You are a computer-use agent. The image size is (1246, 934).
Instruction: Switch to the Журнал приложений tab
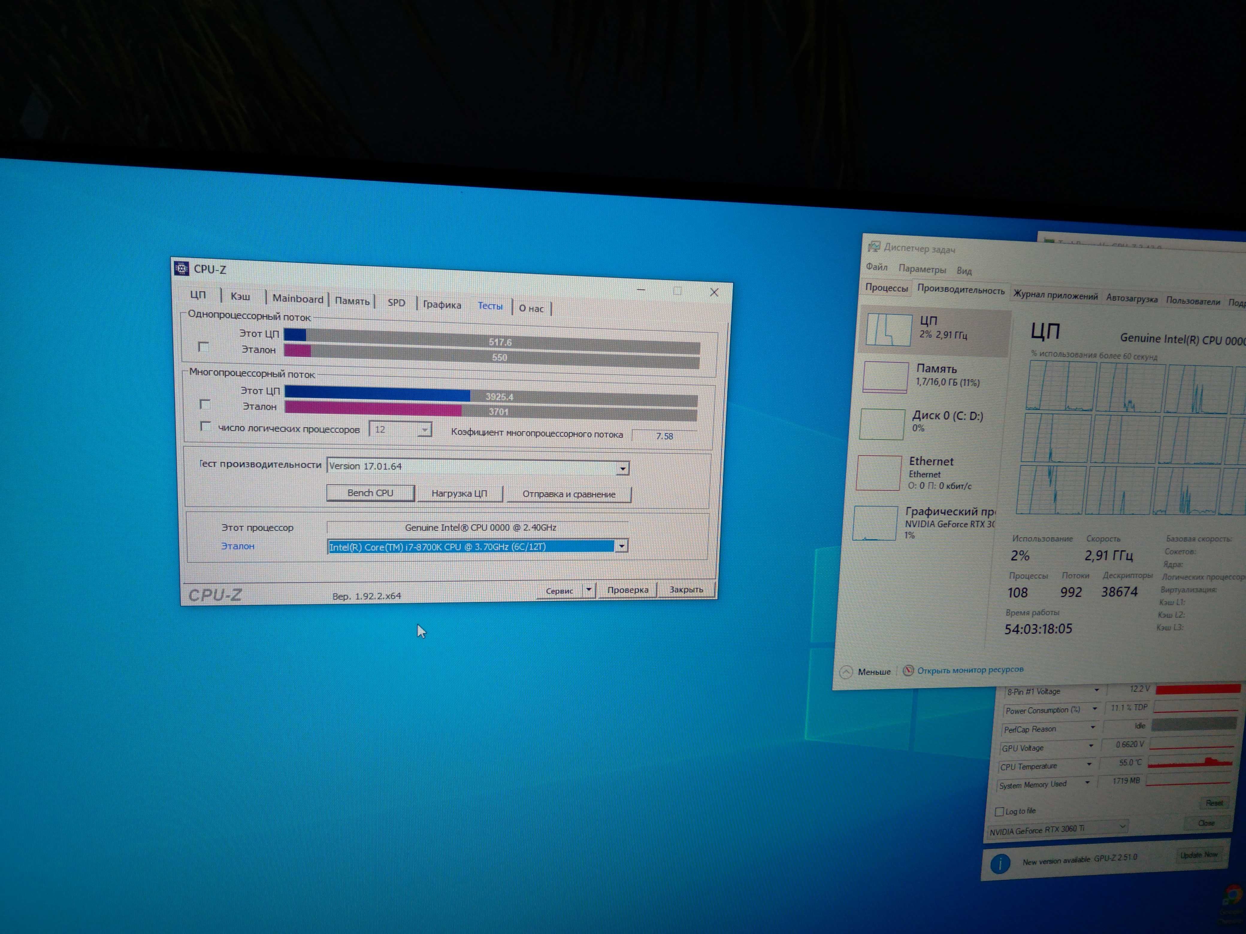click(x=1056, y=295)
